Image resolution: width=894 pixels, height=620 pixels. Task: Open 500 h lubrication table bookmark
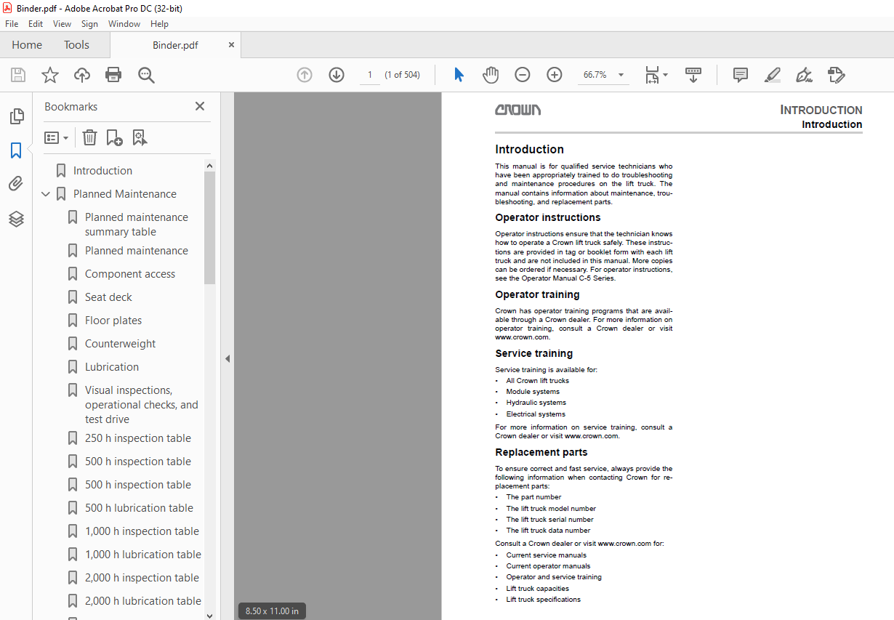pyautogui.click(x=139, y=508)
